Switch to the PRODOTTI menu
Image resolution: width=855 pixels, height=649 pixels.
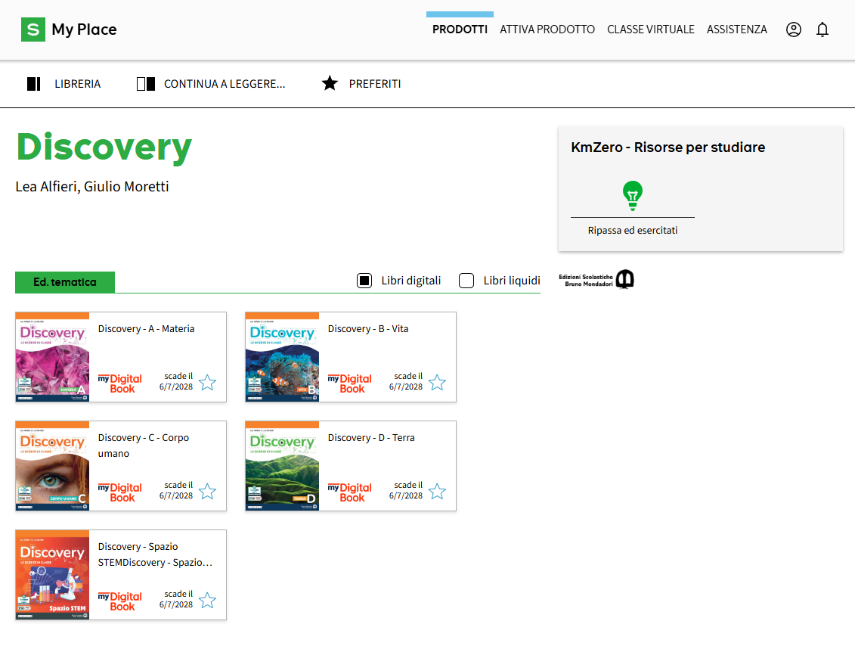coord(460,29)
